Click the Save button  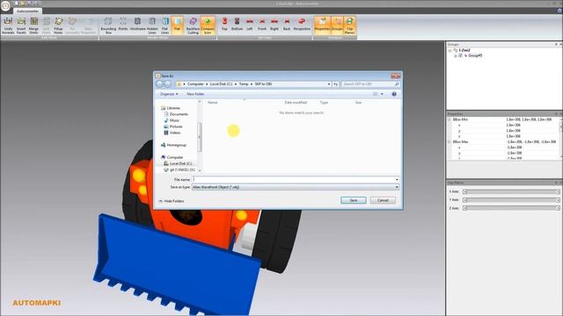click(354, 200)
